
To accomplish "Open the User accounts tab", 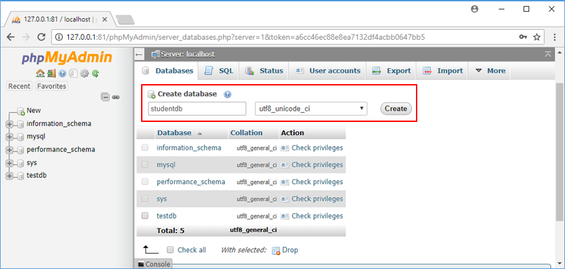I will coord(328,71).
